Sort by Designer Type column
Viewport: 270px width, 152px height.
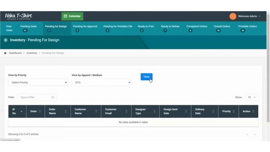click(146, 111)
